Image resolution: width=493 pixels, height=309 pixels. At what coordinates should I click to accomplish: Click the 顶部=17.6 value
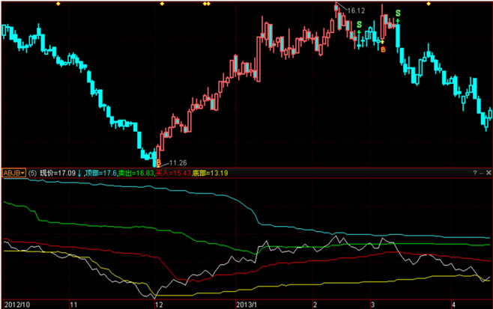(x=100, y=173)
